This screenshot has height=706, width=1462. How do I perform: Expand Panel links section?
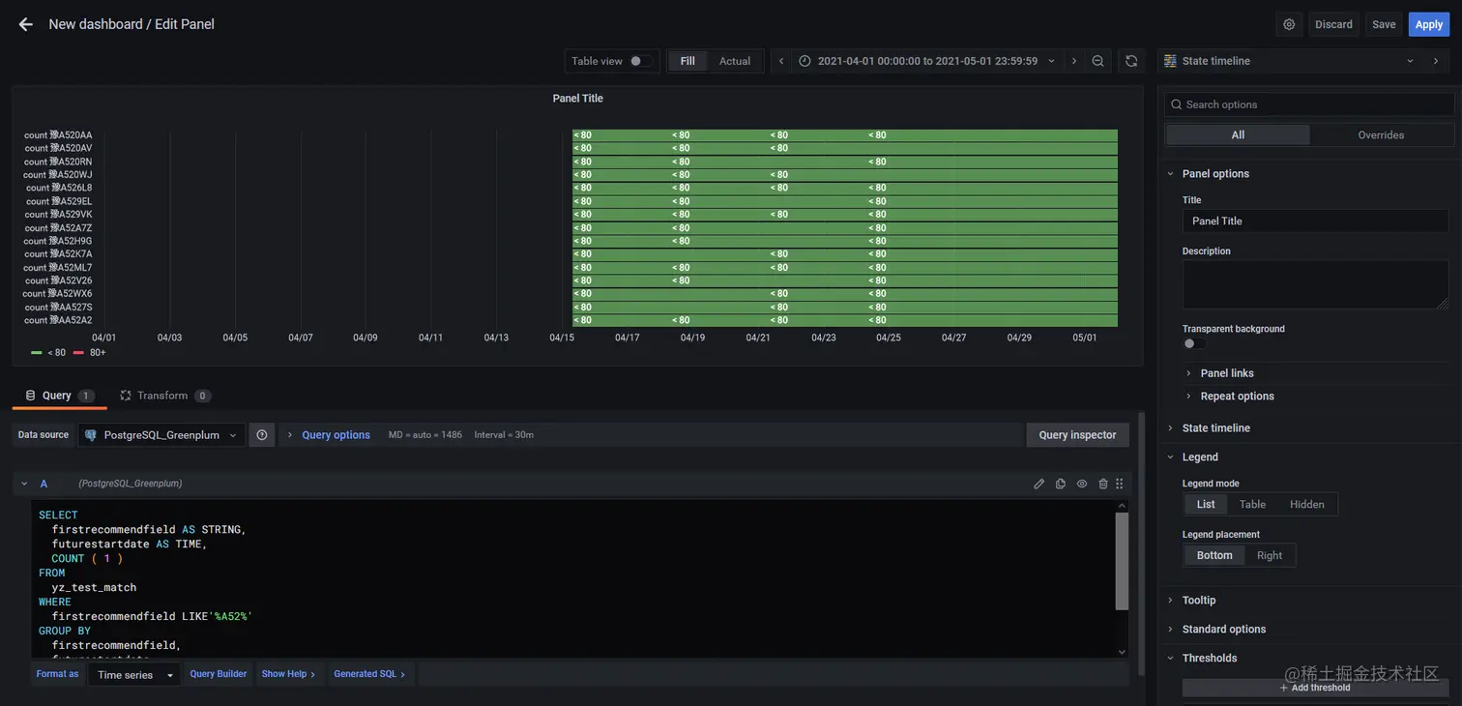(x=1227, y=373)
